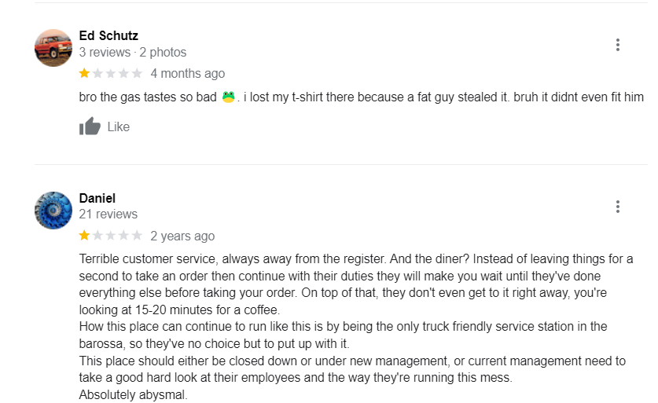Open Daniel's blue profile avatar

(53, 210)
